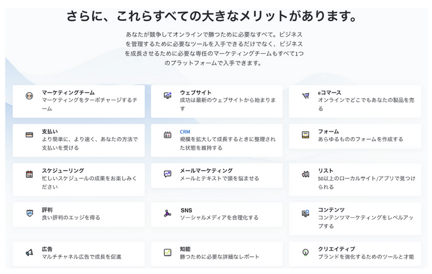Image resolution: width=432 pixels, height=274 pixels.
Task: Click the リスト map icon
Action: pyautogui.click(x=305, y=174)
